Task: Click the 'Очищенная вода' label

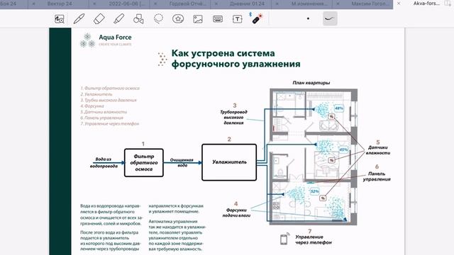Action: tap(182, 162)
